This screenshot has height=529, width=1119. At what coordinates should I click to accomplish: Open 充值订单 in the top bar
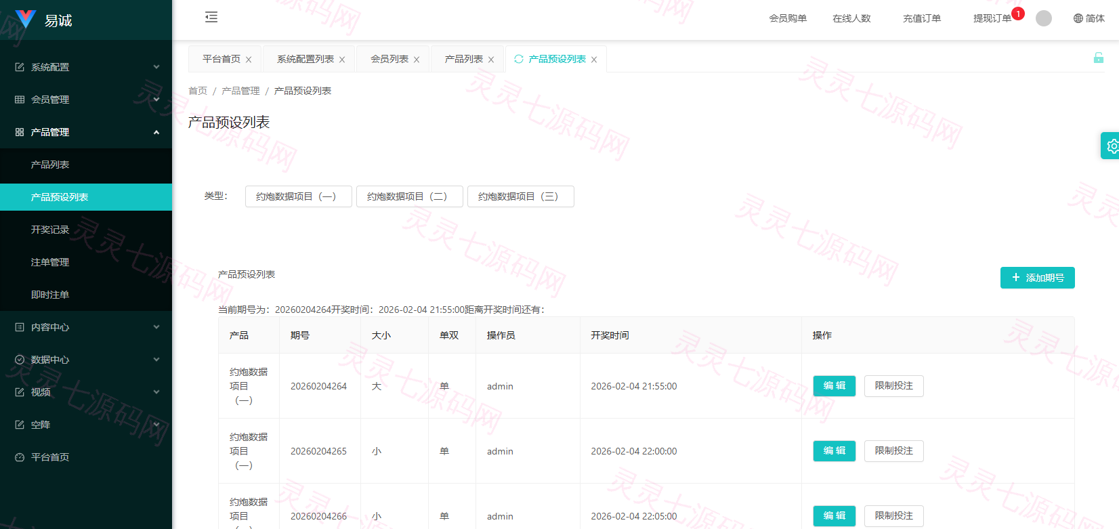(922, 18)
